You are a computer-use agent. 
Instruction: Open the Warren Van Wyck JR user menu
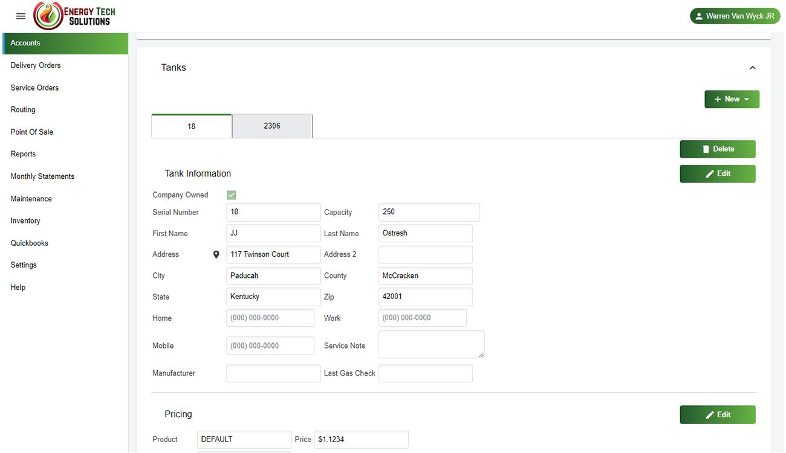coord(735,16)
